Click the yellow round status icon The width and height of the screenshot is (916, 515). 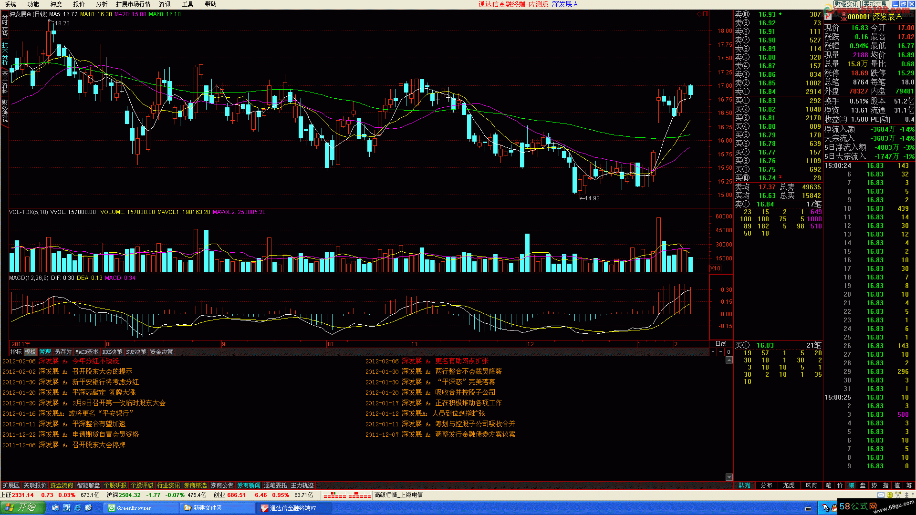[890, 495]
